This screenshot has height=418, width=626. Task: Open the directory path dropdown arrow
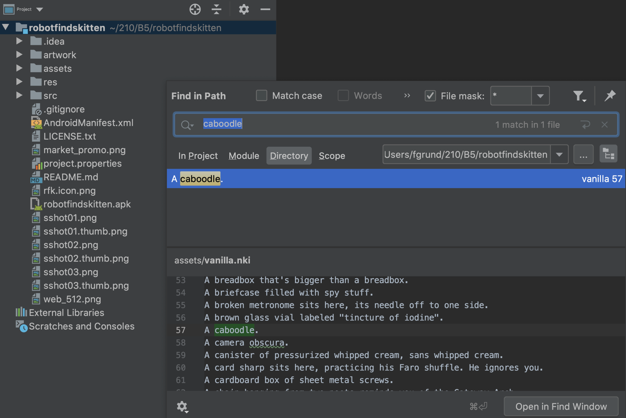[559, 154]
